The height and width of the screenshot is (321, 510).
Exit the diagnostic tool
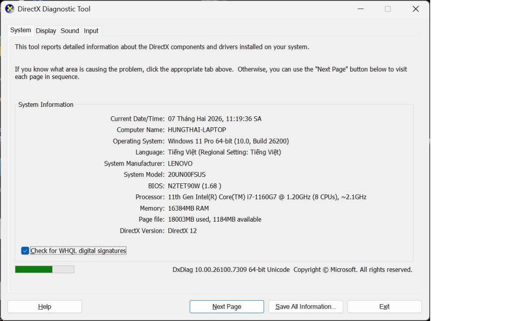tap(384, 307)
